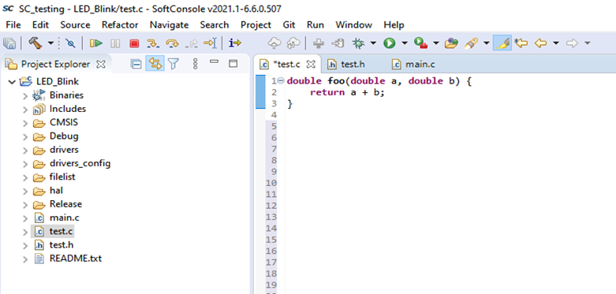
Task: Open the Refactor menu
Action: click(x=120, y=24)
